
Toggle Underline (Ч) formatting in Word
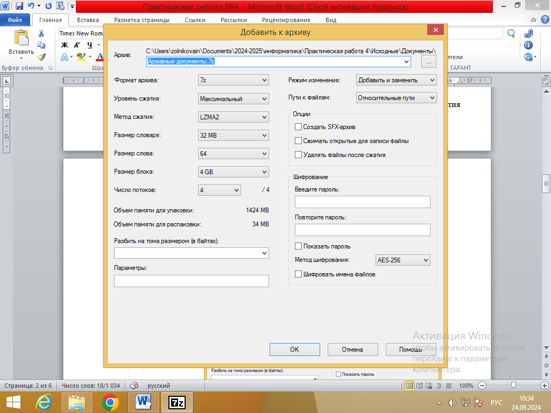click(x=90, y=45)
